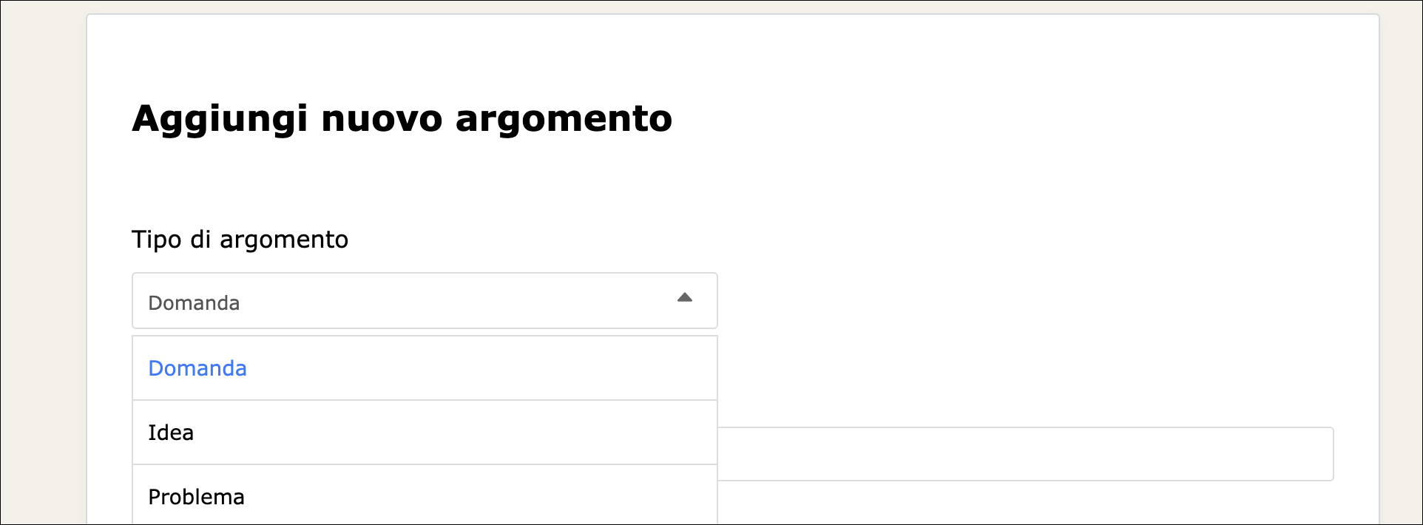Select the blue highlighted Domanda option in the list
1423x525 pixels.
pyautogui.click(x=197, y=368)
